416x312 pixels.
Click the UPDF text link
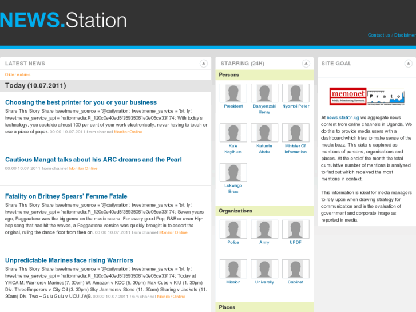click(x=296, y=242)
